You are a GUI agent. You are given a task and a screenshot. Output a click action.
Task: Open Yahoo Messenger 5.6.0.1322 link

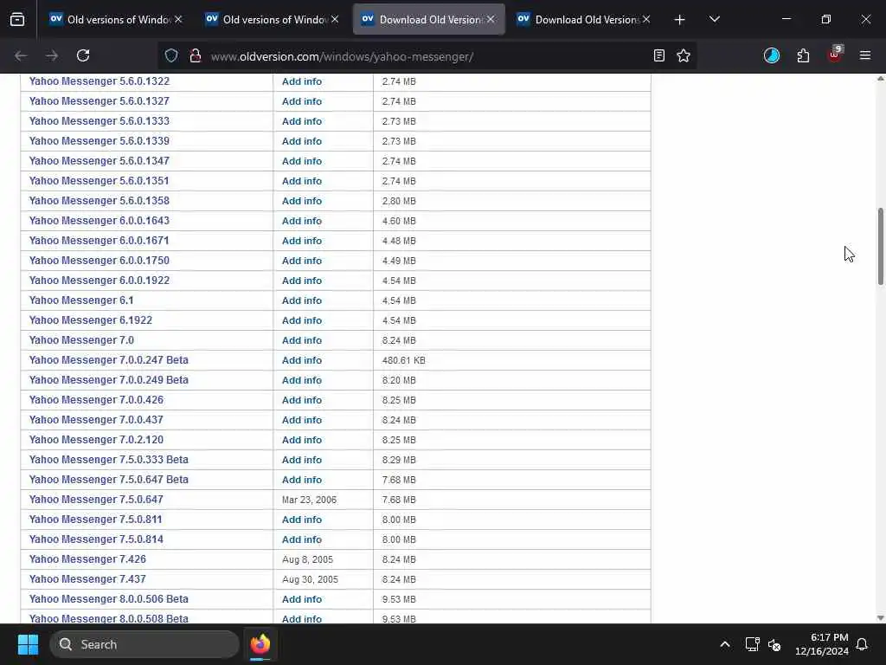tap(100, 81)
